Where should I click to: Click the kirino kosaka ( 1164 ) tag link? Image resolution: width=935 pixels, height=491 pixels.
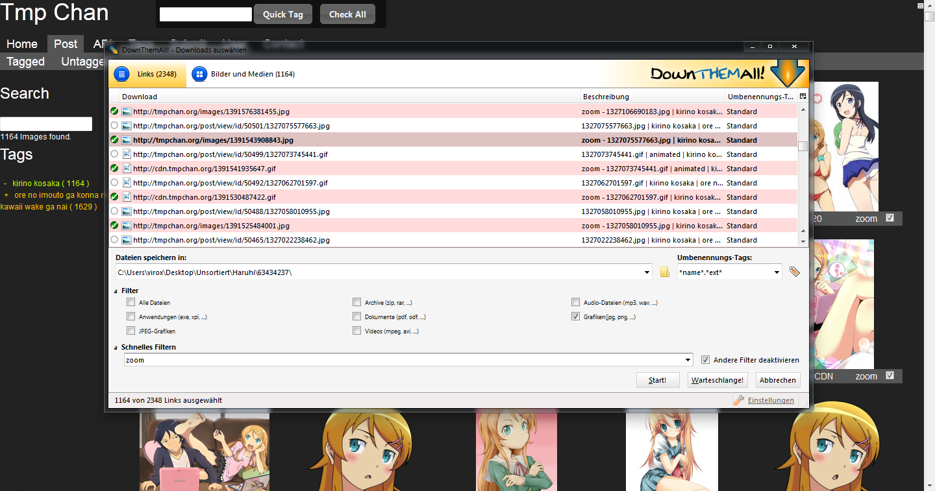[x=51, y=184]
